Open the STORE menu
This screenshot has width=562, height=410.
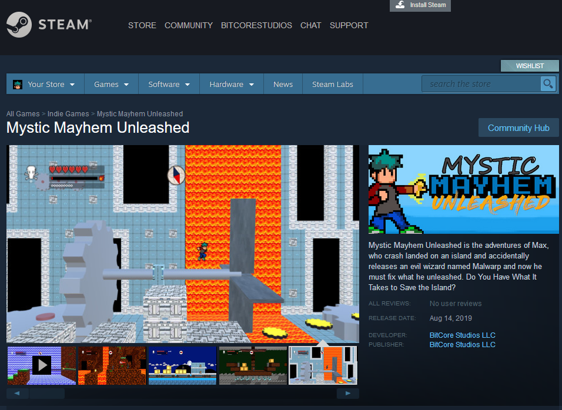pyautogui.click(x=142, y=25)
